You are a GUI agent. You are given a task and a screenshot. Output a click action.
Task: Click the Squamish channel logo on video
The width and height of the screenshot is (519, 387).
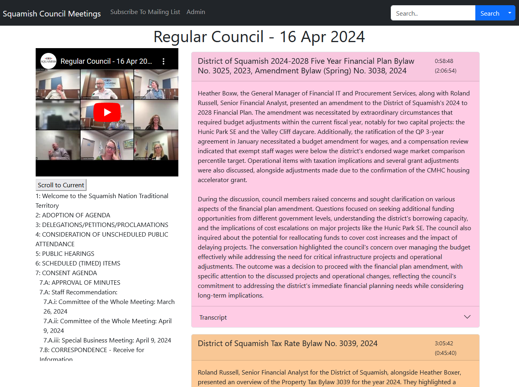tap(48, 61)
